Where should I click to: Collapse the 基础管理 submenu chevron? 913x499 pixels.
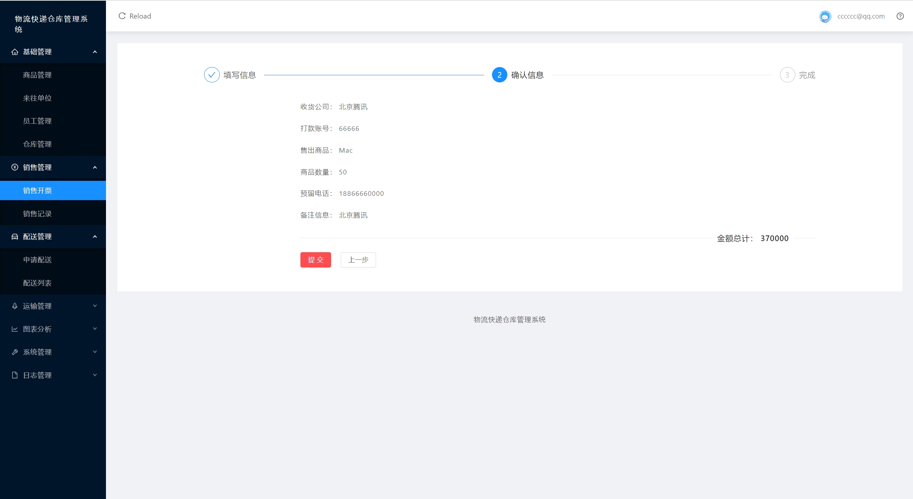click(95, 52)
